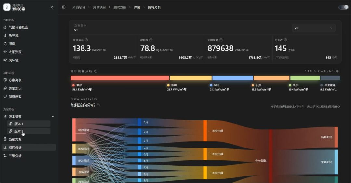The width and height of the screenshot is (351, 183).
Task: Click the 湿度 droplet icon
Action: pyautogui.click(x=5, y=44)
